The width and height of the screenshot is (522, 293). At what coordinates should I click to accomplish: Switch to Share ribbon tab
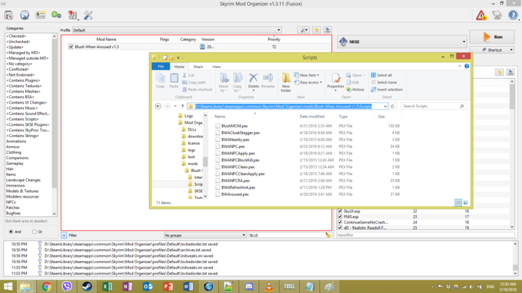tap(198, 67)
